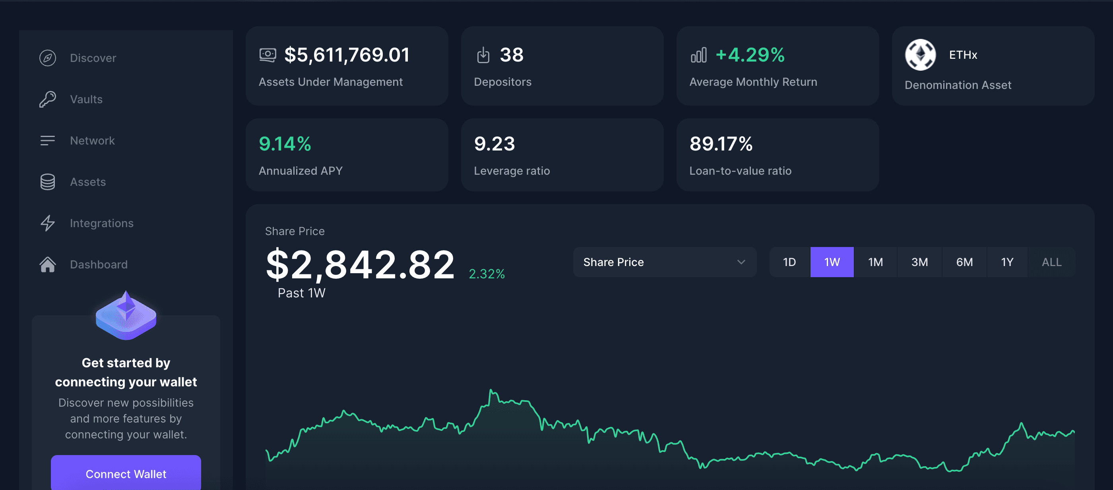Select the 6M range option
Image resolution: width=1113 pixels, height=490 pixels.
(964, 262)
